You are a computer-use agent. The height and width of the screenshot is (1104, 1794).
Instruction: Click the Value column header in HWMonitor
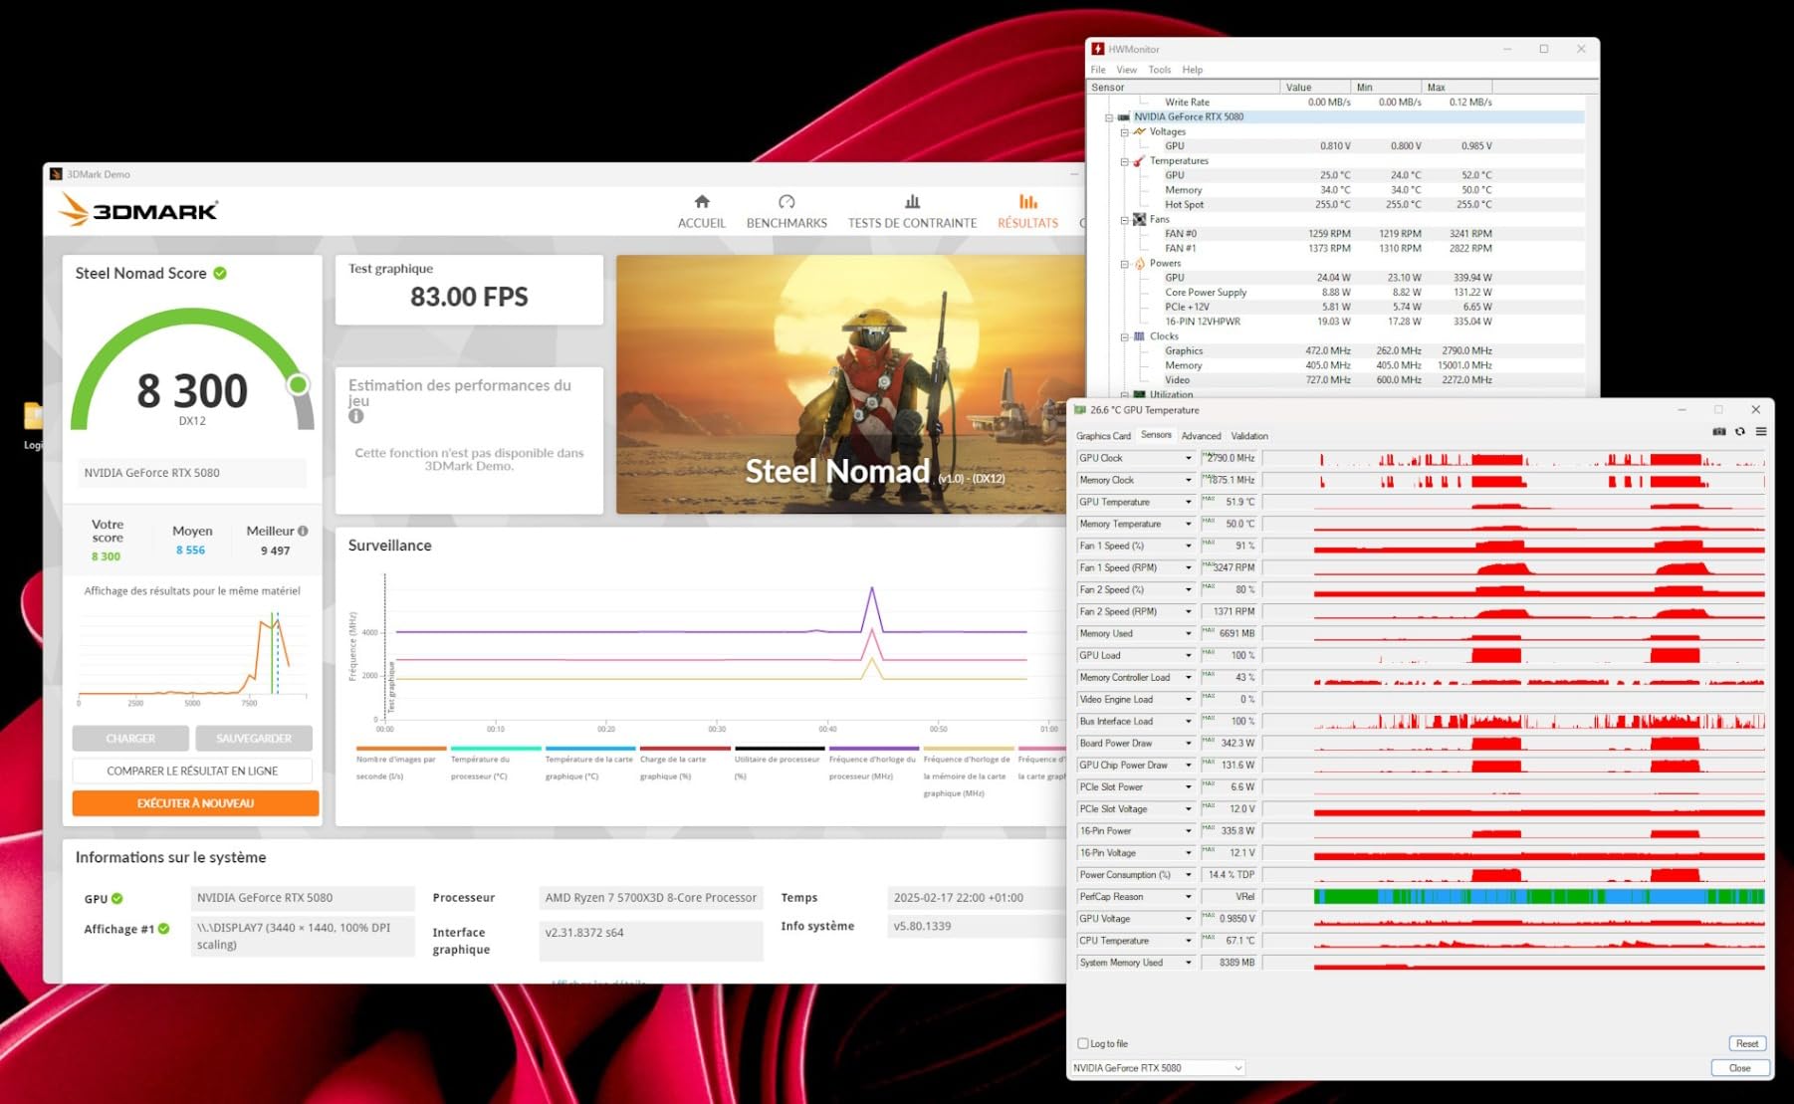pyautogui.click(x=1315, y=88)
